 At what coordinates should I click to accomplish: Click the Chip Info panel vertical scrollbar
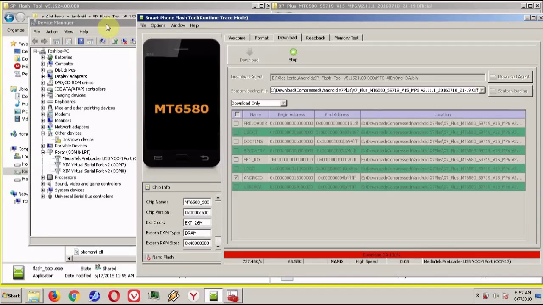click(x=218, y=222)
